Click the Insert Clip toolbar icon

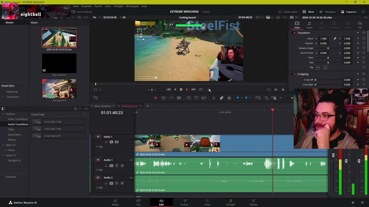[189, 98]
